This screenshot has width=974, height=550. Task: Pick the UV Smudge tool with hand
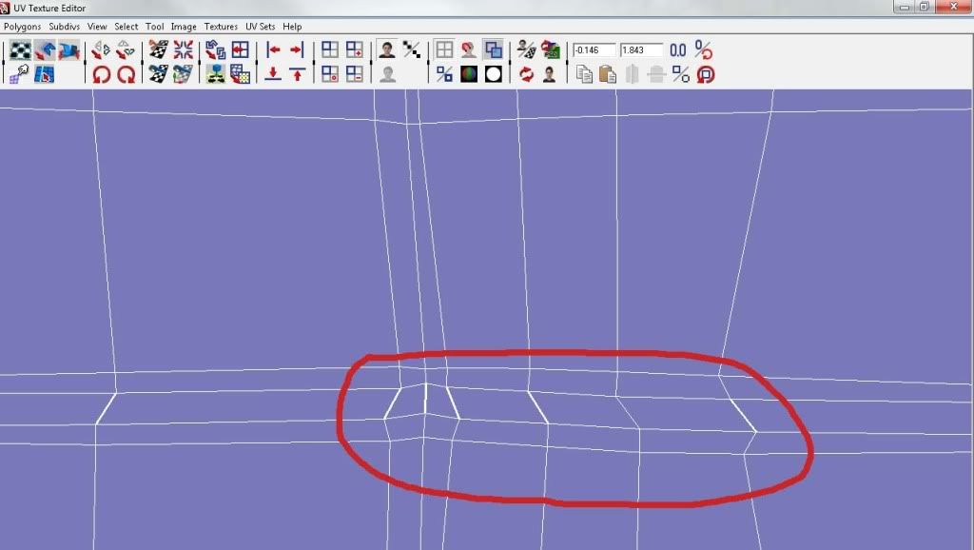coord(20,74)
